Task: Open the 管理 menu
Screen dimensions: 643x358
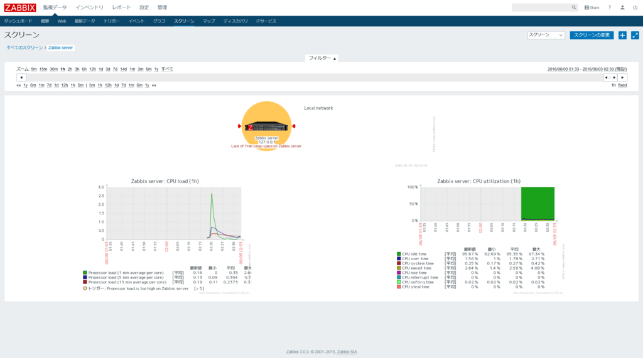Action: point(162,8)
